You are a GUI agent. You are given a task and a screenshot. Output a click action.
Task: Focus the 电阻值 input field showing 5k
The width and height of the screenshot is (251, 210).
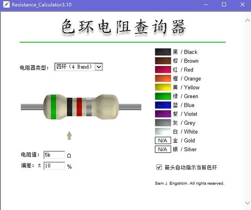point(54,155)
